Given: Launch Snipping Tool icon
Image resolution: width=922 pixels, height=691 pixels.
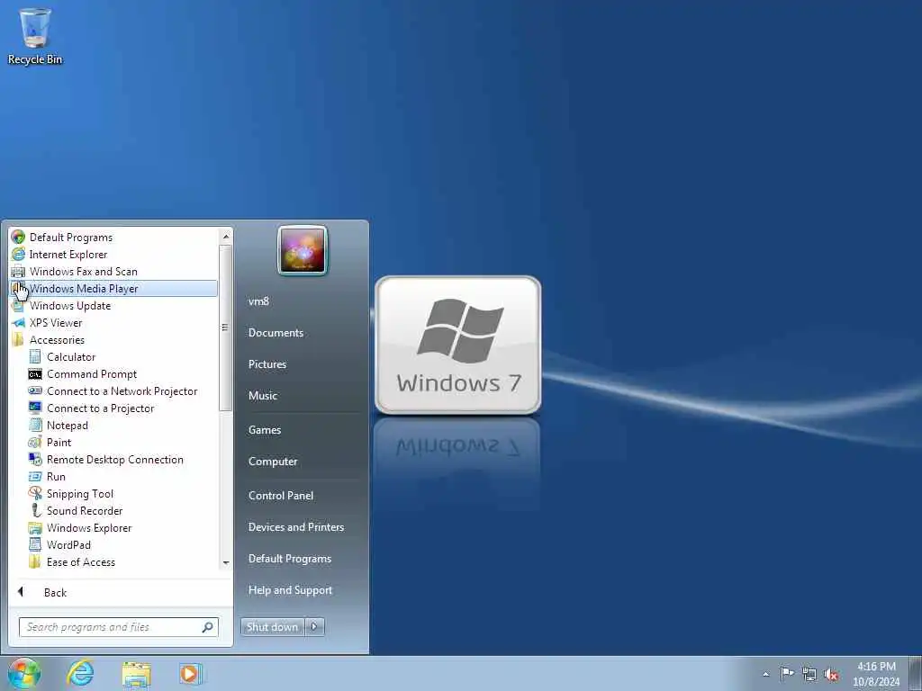Looking at the screenshot, I should click(35, 494).
